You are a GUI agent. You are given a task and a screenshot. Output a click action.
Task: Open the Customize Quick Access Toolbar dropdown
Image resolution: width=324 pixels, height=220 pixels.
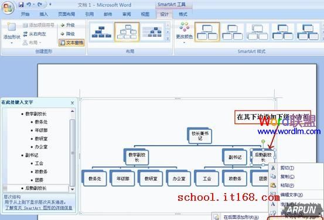tap(50, 5)
